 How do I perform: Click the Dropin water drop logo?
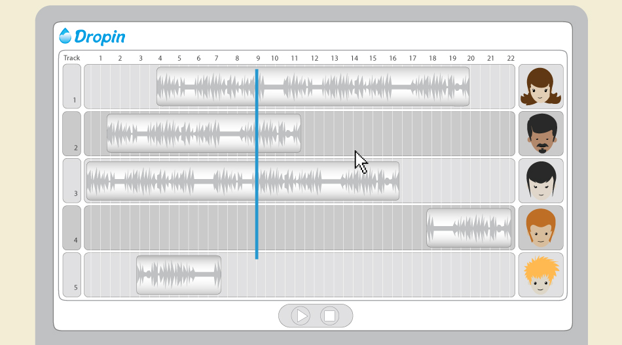tap(65, 36)
